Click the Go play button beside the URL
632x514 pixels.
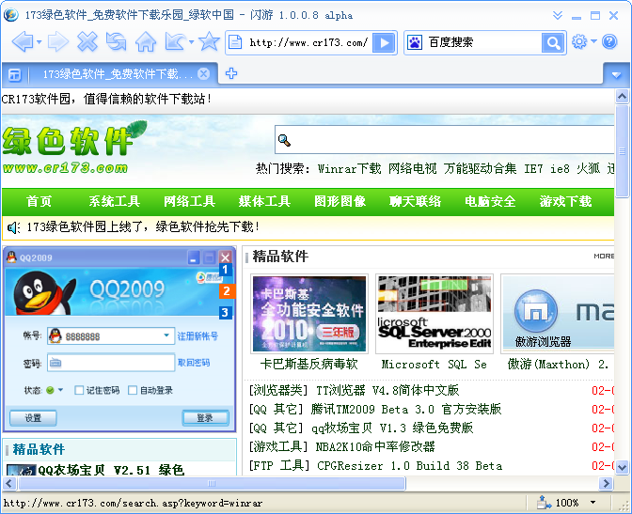[384, 42]
